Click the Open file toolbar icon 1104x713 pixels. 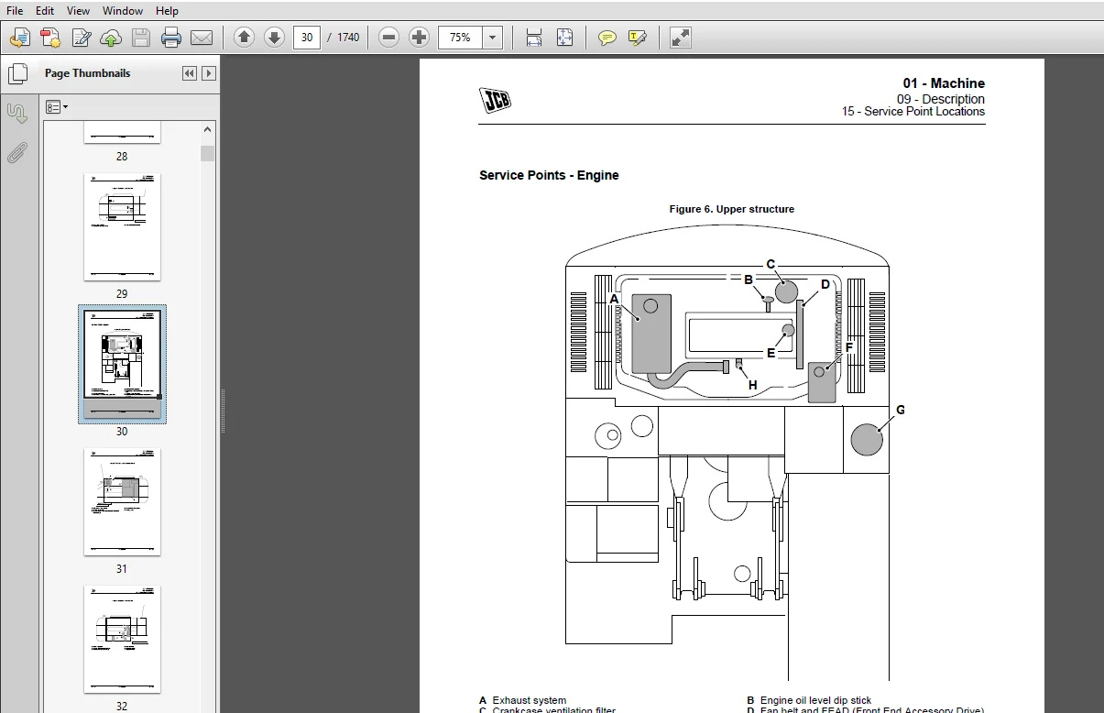[19, 38]
